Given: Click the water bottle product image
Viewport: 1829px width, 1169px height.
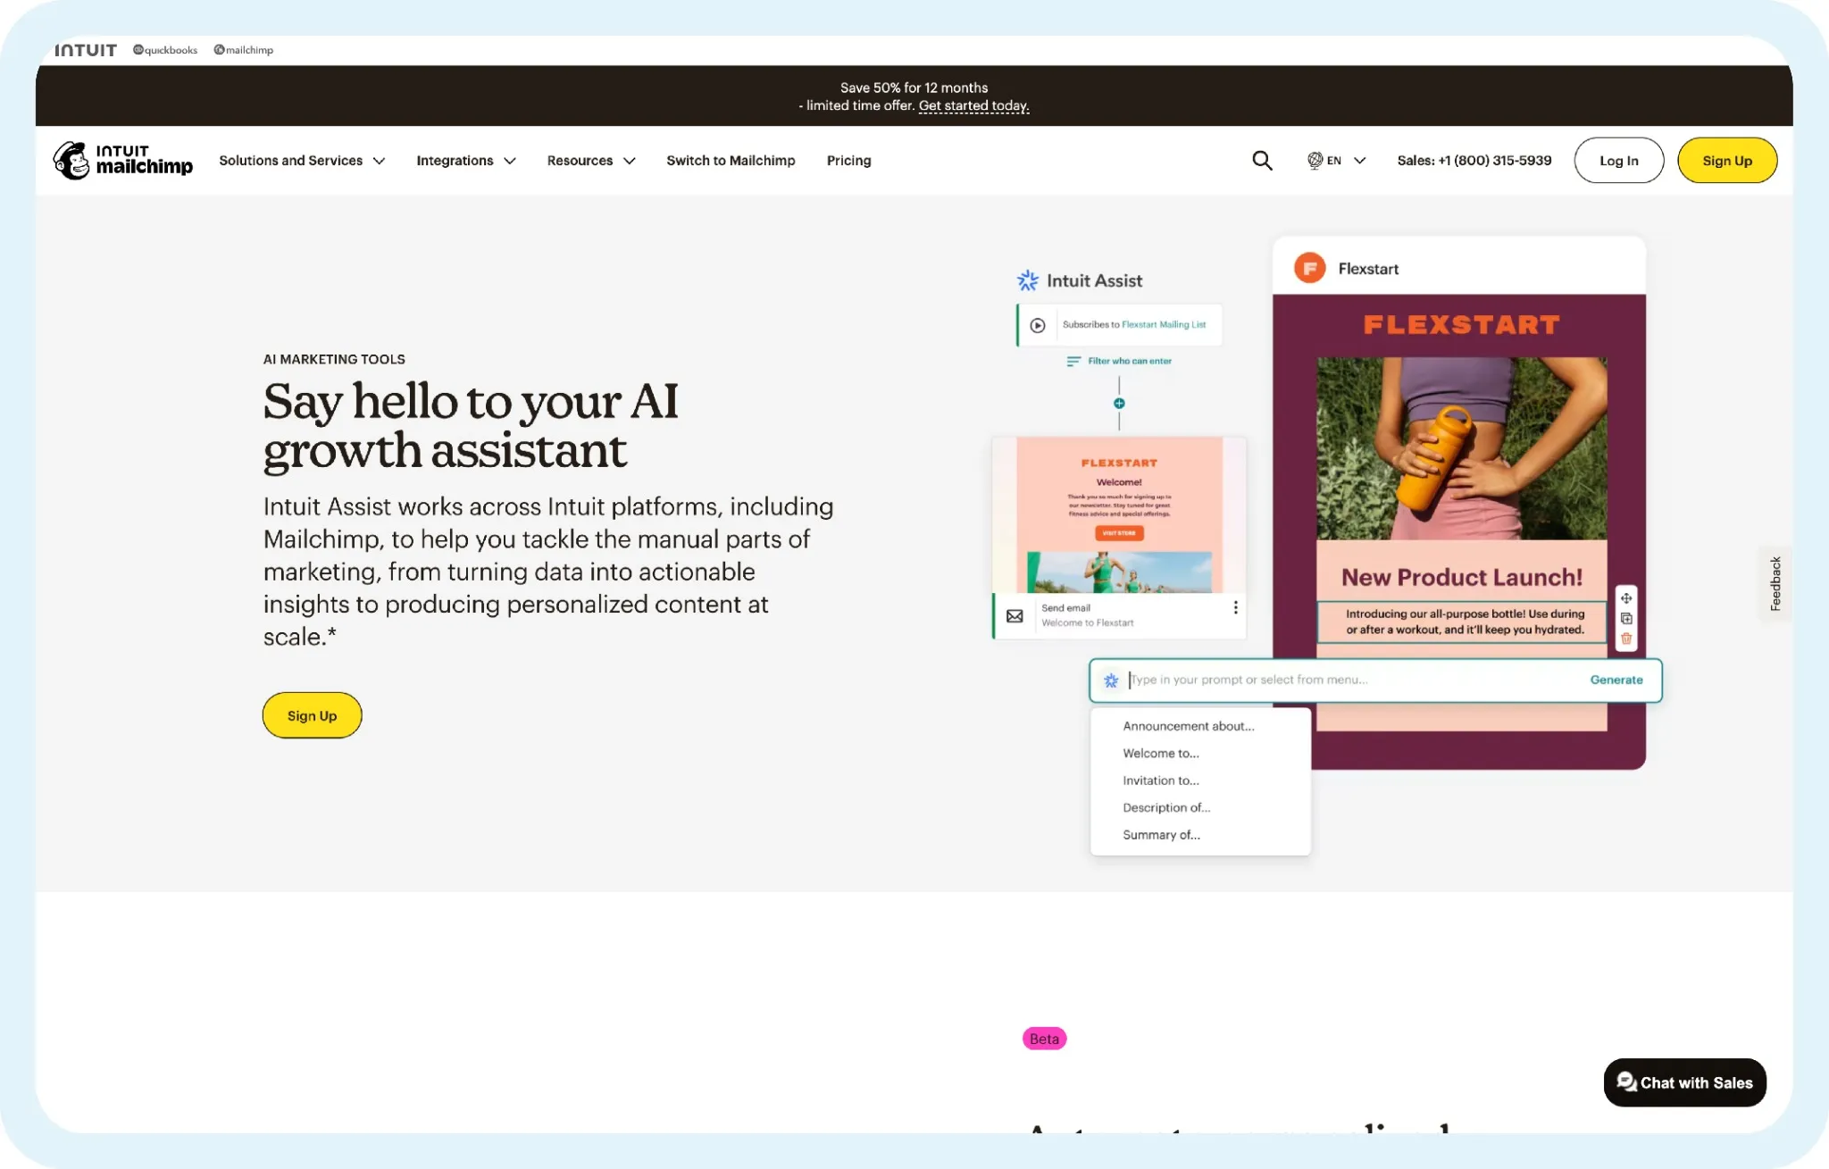Looking at the screenshot, I should (1462, 448).
